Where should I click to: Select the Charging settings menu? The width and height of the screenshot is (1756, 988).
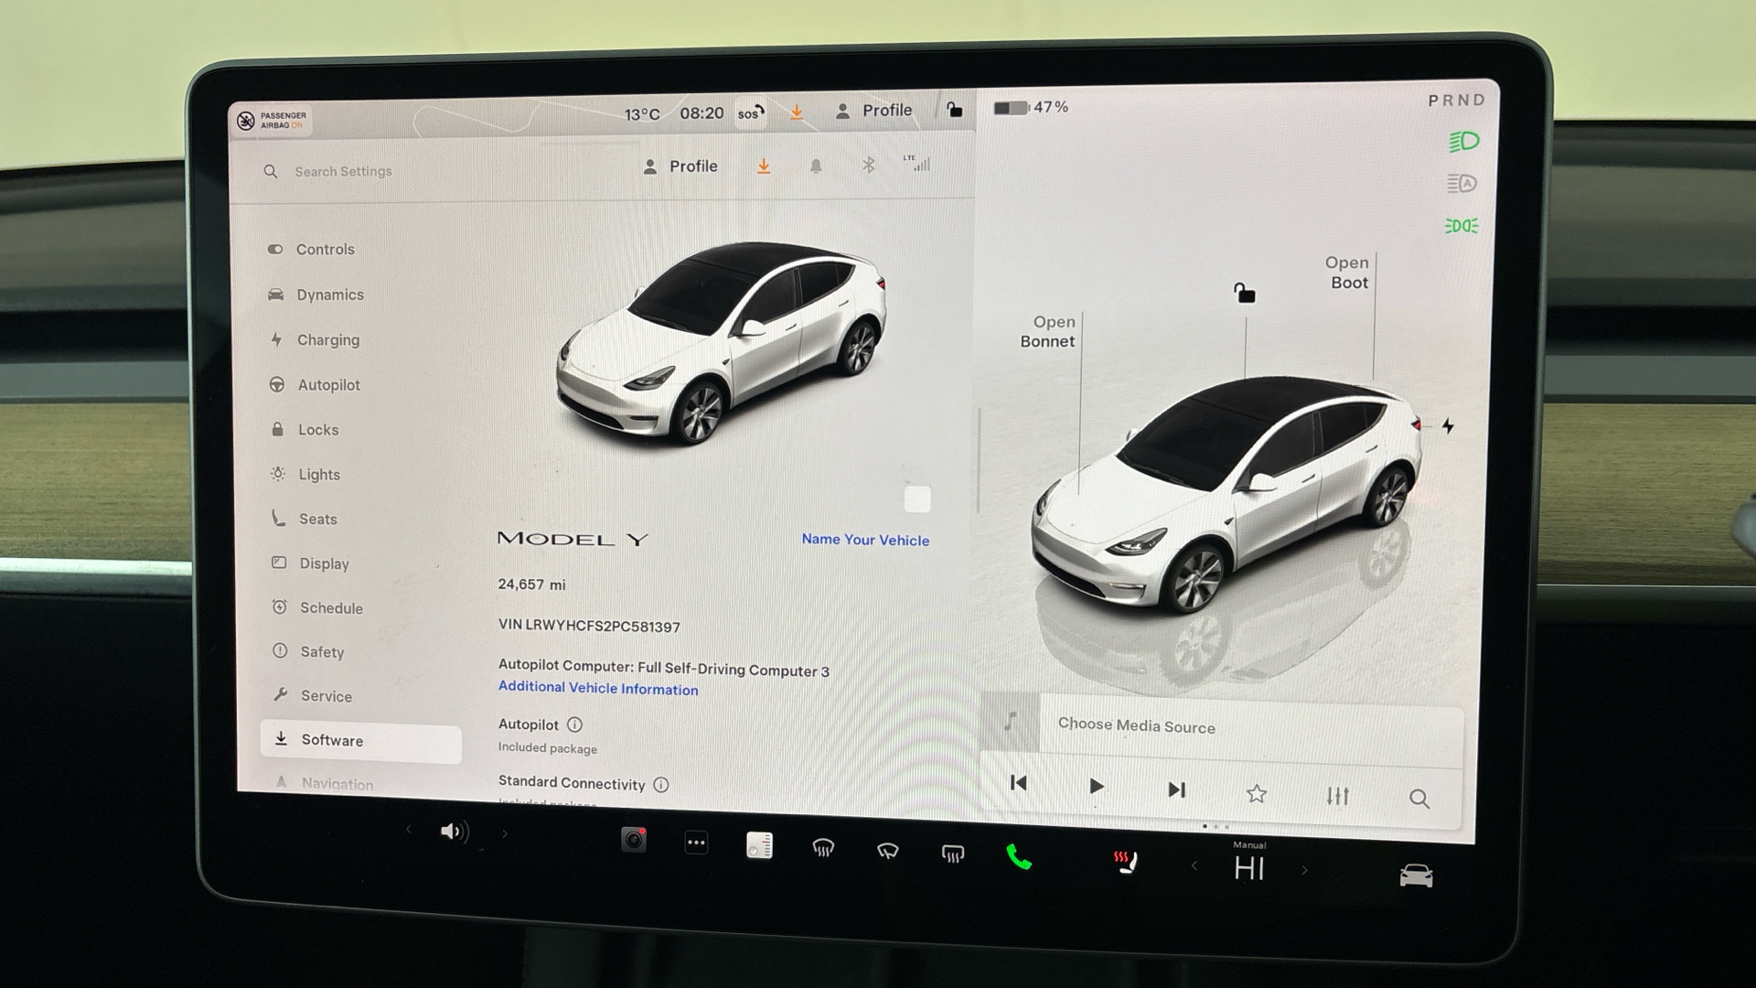click(x=327, y=340)
